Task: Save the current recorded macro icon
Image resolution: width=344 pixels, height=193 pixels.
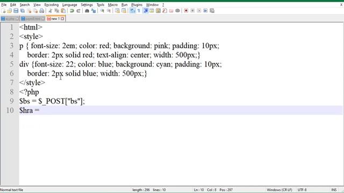Action: tap(212, 11)
